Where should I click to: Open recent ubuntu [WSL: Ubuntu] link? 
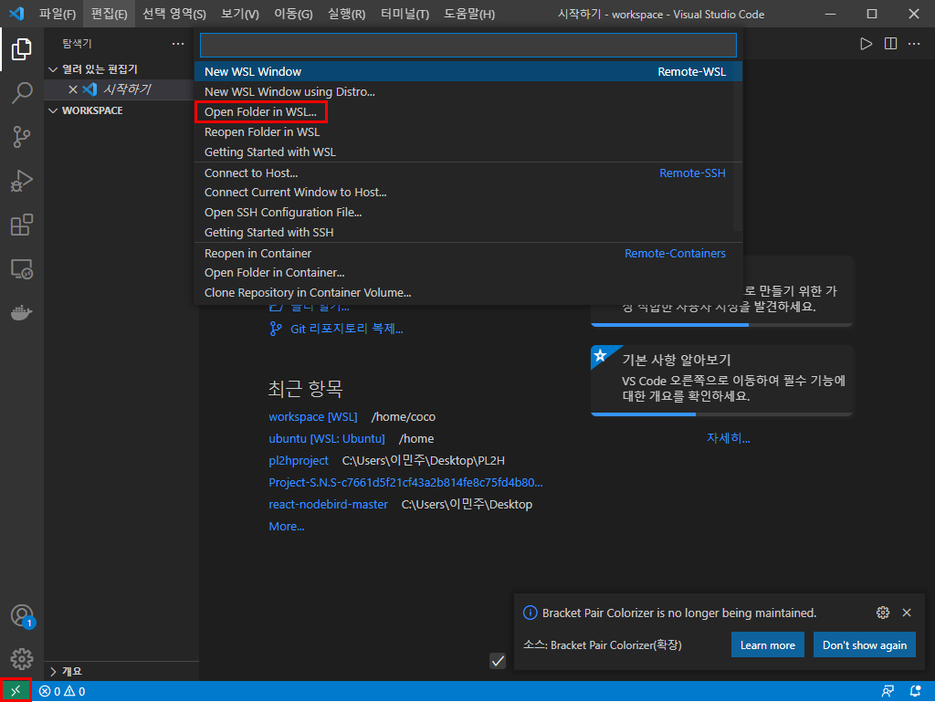[x=327, y=438]
